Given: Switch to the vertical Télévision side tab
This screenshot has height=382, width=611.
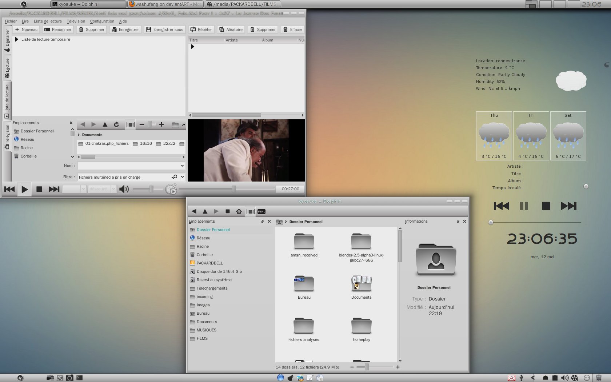Looking at the screenshot, I should (7, 136).
